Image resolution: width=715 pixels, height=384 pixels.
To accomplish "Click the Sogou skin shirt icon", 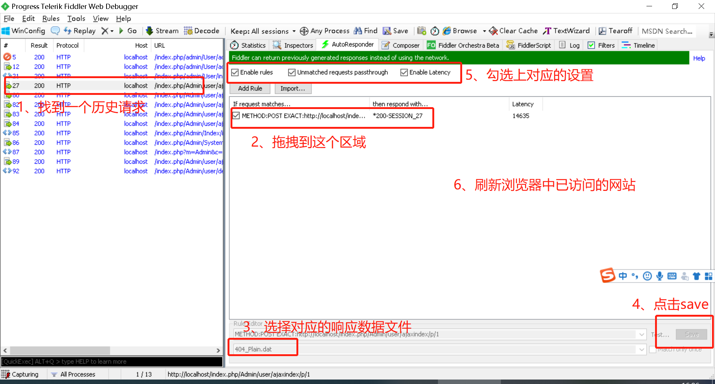I will tap(696, 276).
